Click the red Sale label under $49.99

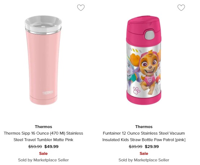tap(43, 153)
